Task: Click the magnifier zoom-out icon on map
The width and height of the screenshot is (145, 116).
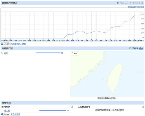Action: pos(72,53)
